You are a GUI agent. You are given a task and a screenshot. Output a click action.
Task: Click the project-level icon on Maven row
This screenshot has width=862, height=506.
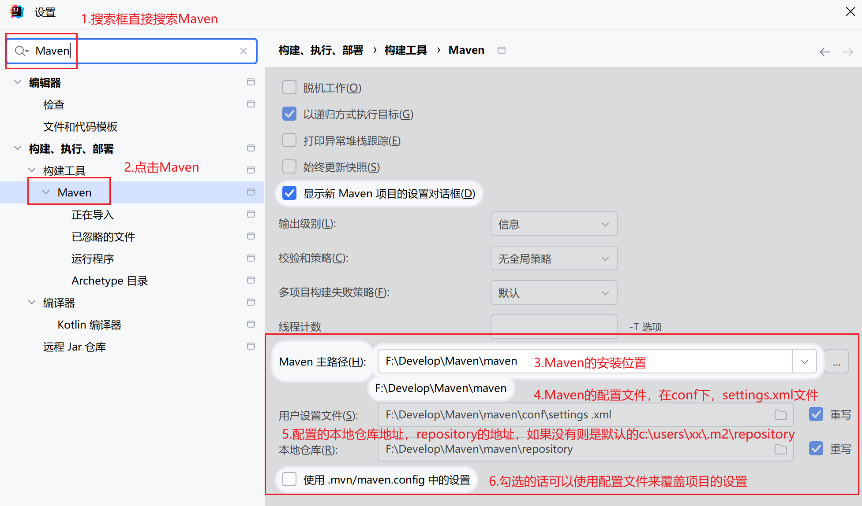251,192
